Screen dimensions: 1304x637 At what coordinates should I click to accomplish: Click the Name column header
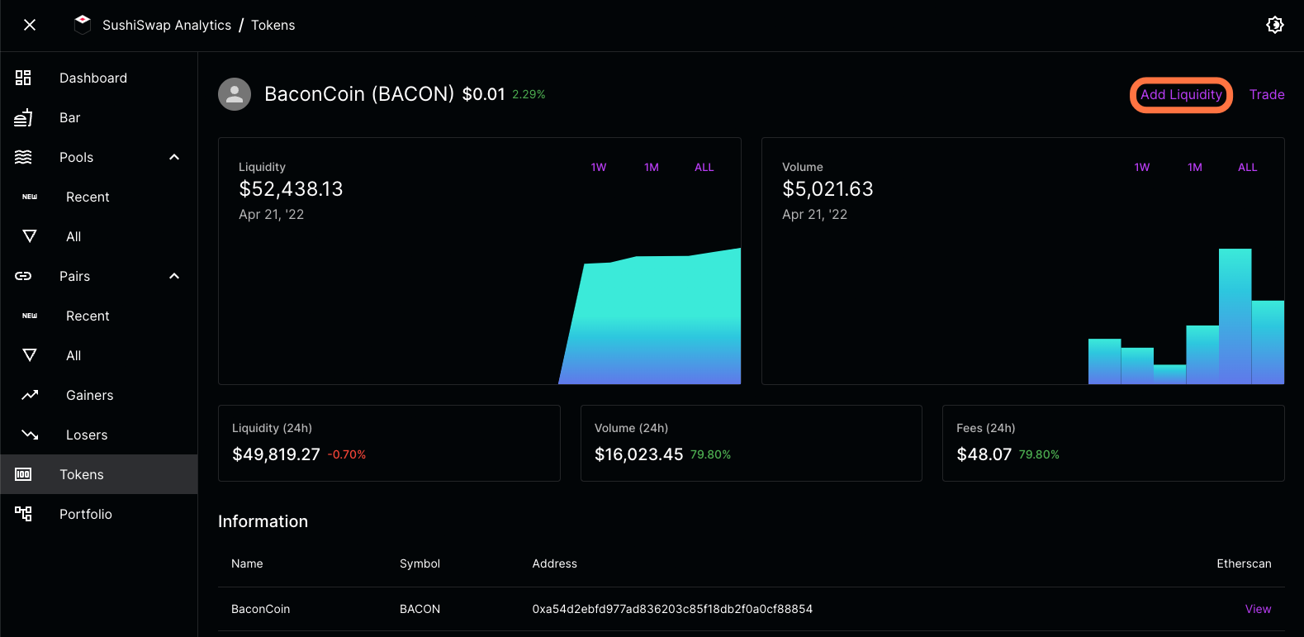click(x=247, y=563)
